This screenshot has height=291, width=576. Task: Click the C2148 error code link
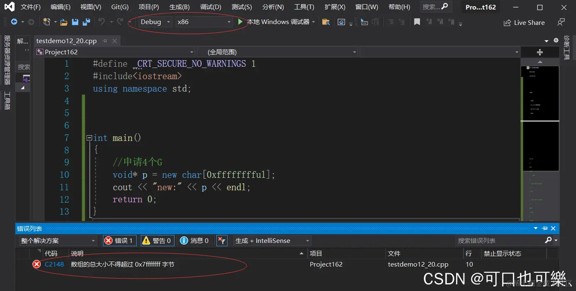[54, 264]
